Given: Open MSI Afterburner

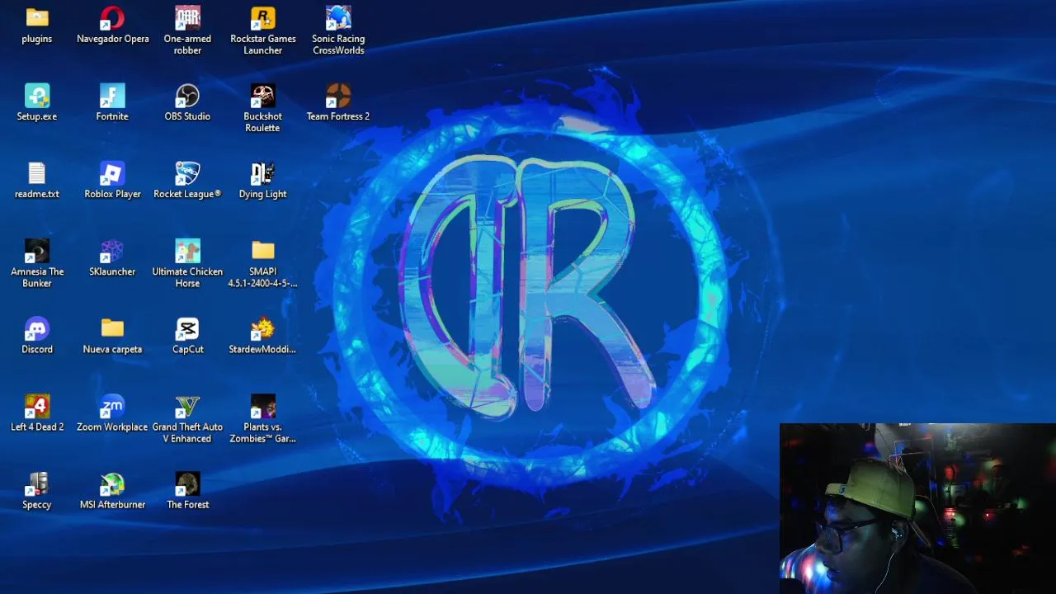Looking at the screenshot, I should pyautogui.click(x=112, y=483).
